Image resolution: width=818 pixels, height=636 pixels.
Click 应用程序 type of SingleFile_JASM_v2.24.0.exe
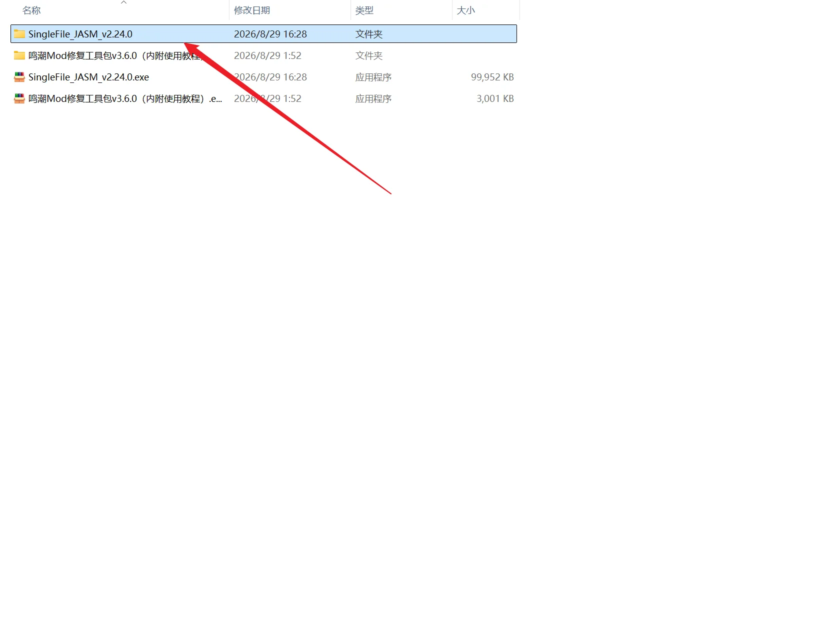click(x=373, y=77)
